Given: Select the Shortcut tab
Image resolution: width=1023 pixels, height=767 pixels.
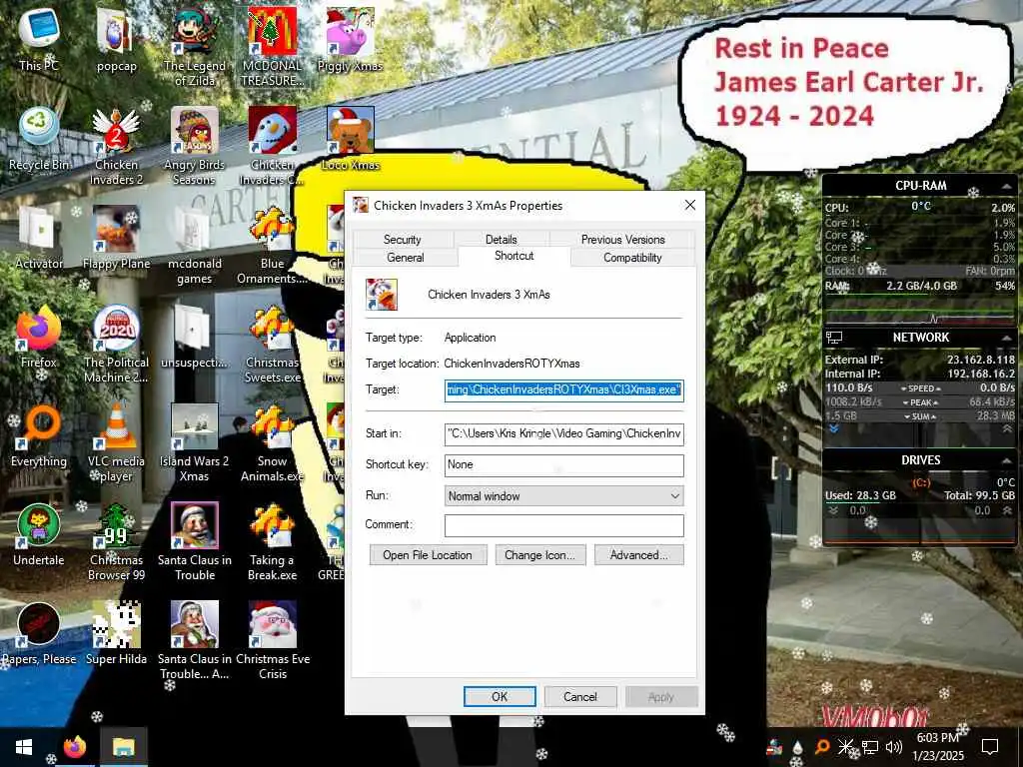Looking at the screenshot, I should [x=514, y=256].
